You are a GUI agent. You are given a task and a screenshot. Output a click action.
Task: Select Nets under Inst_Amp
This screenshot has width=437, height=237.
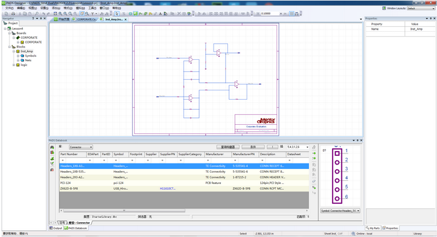(x=28, y=60)
